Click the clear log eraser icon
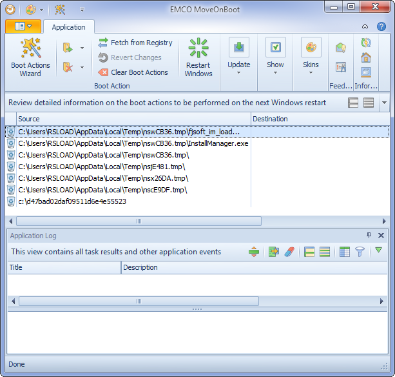 (289, 252)
